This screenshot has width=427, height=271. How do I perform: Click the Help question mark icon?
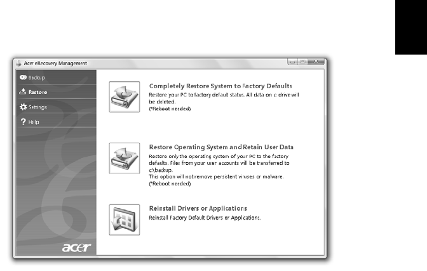23,122
